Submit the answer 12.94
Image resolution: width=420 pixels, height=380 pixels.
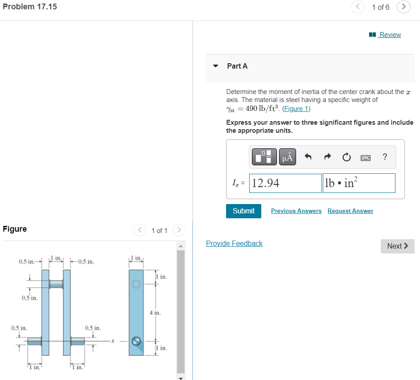243,211
